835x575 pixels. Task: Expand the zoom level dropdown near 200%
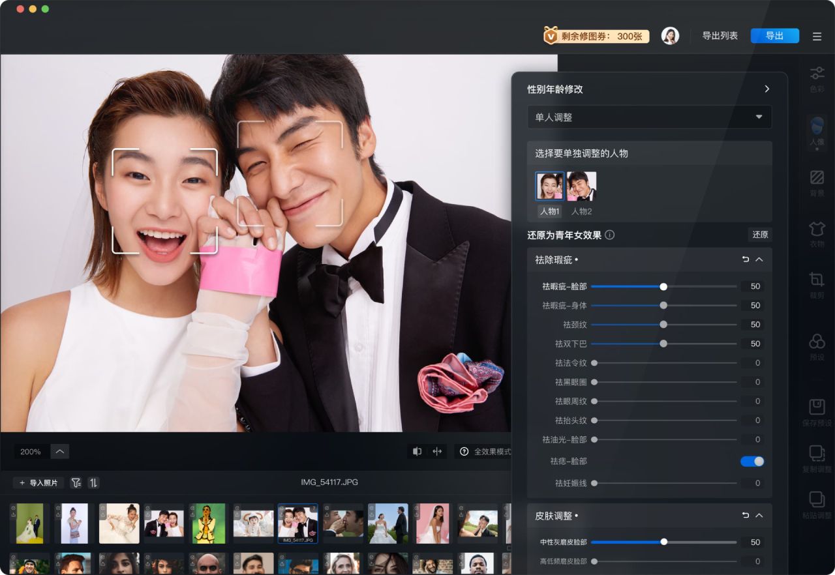pos(60,451)
